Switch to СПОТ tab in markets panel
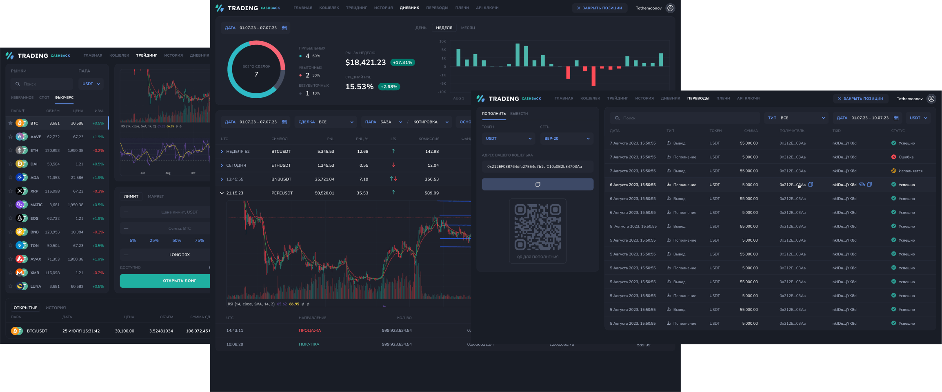Screen dimensions: 942x392 point(44,97)
